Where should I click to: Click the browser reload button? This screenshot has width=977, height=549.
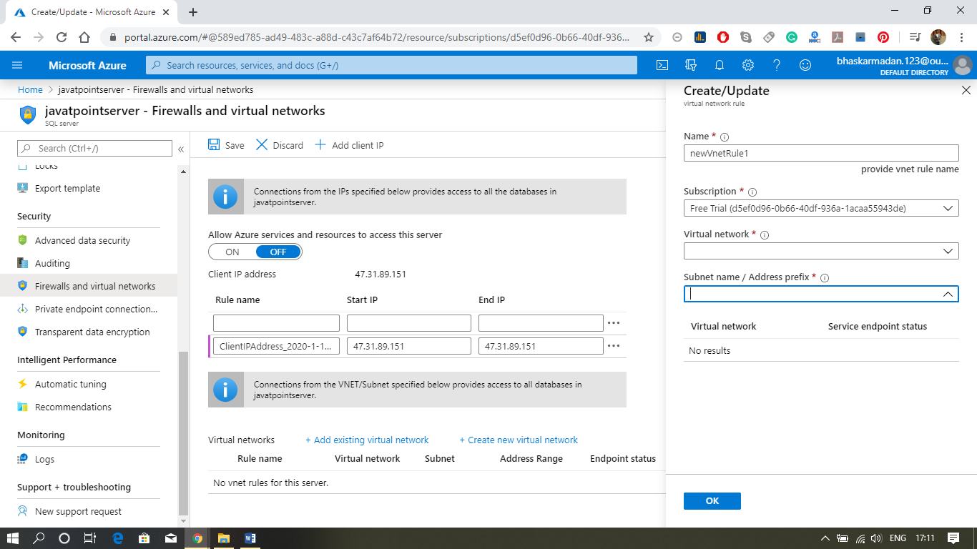coord(62,37)
